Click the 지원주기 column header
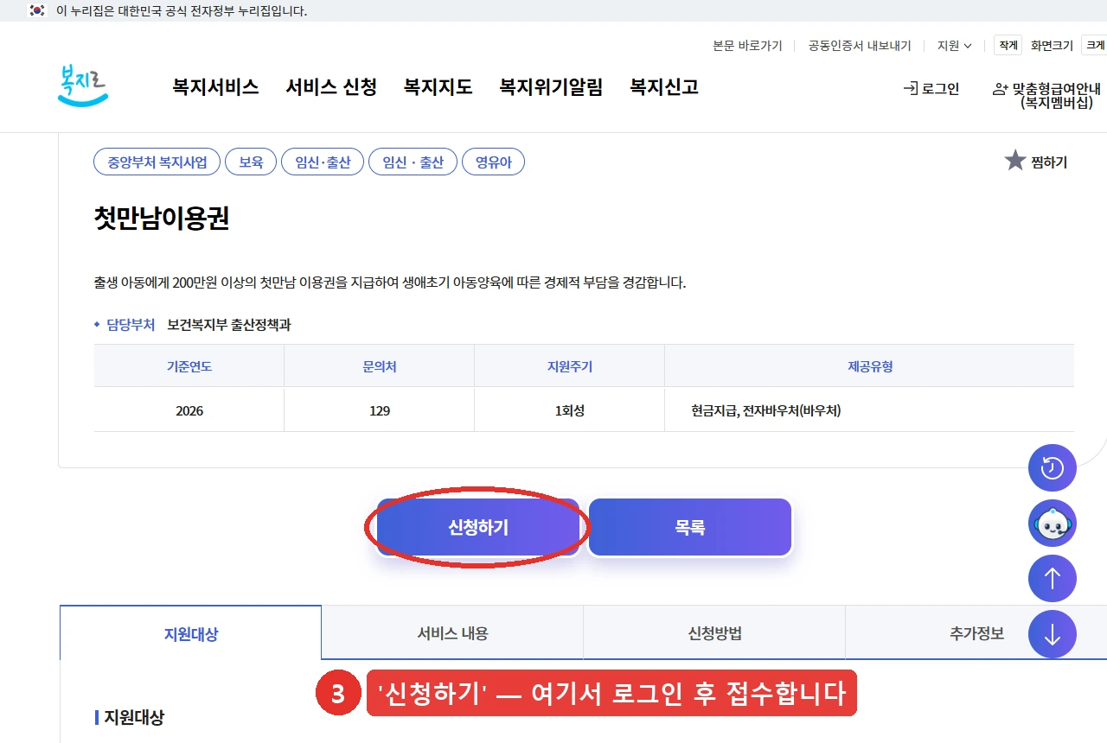 [570, 366]
